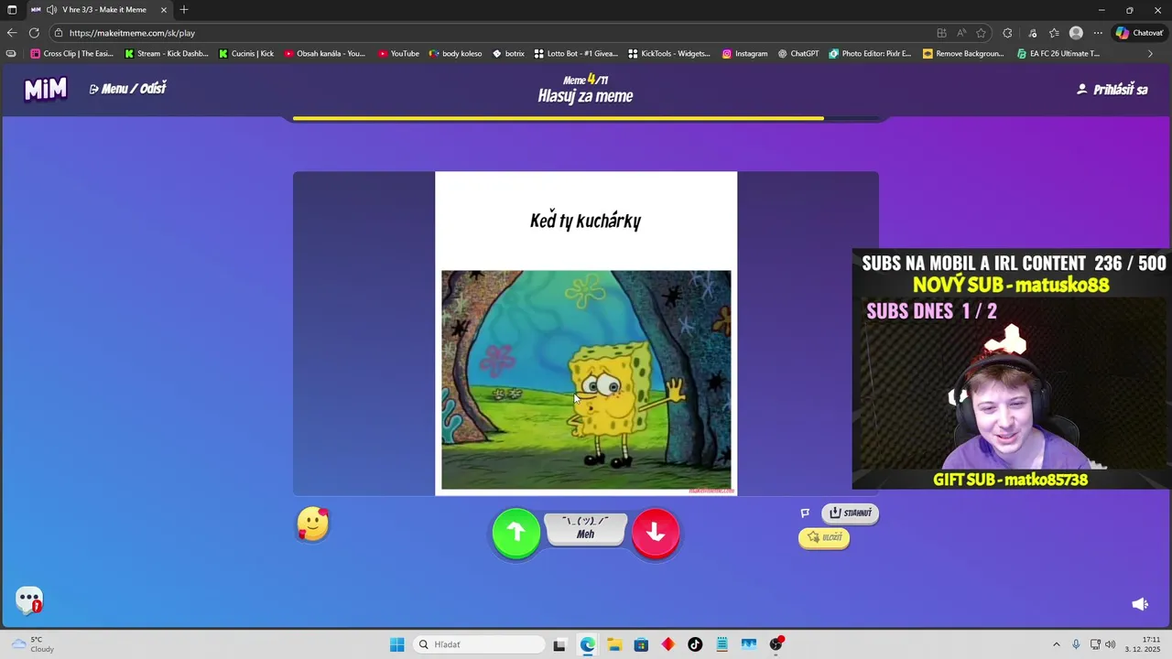Reload the page
The height and width of the screenshot is (659, 1172).
pyautogui.click(x=34, y=33)
